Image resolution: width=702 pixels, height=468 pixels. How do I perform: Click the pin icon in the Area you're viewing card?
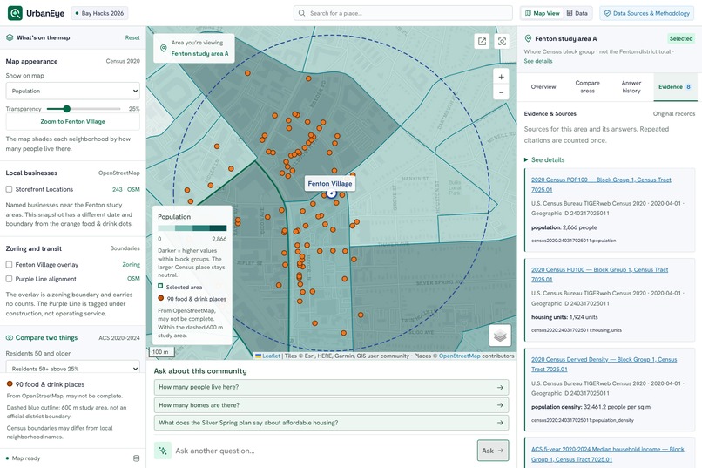pos(164,48)
